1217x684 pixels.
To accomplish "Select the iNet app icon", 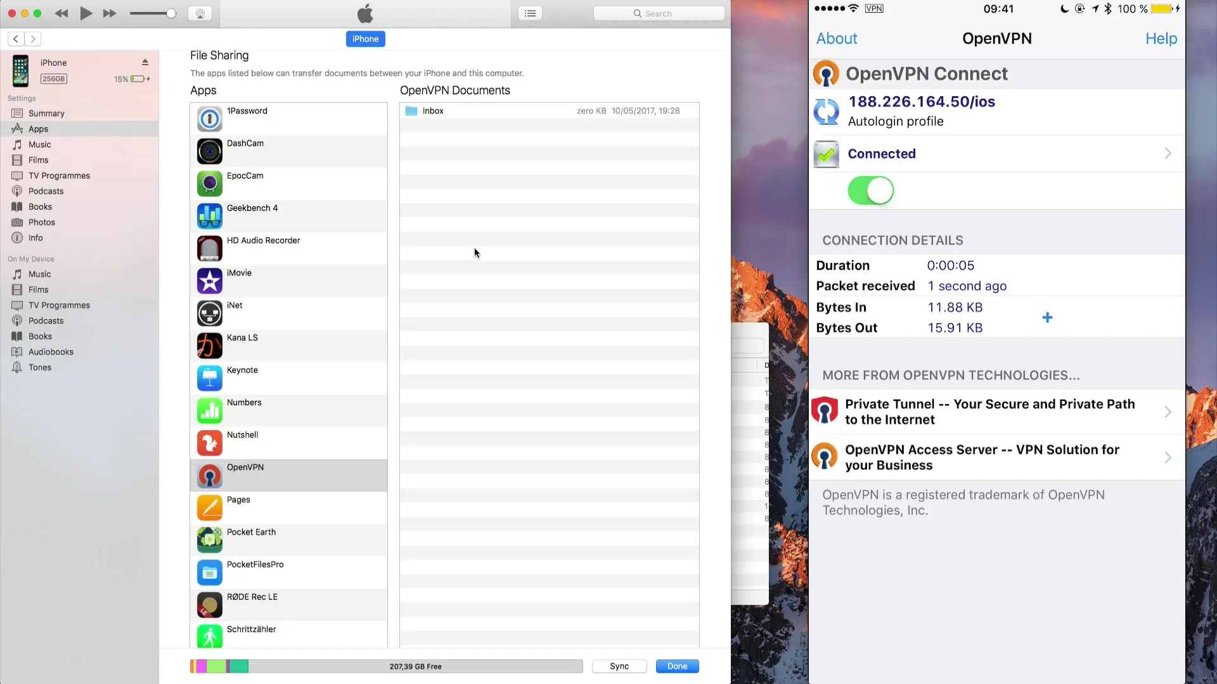I will pos(209,313).
